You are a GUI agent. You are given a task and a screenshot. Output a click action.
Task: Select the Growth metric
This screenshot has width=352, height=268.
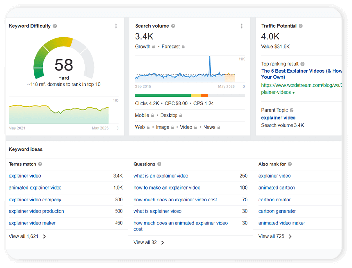pyautogui.click(x=143, y=47)
